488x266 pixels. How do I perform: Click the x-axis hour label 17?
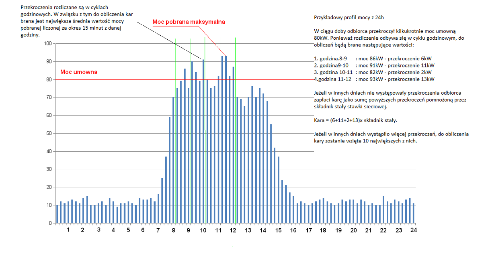pyautogui.click(x=309, y=230)
